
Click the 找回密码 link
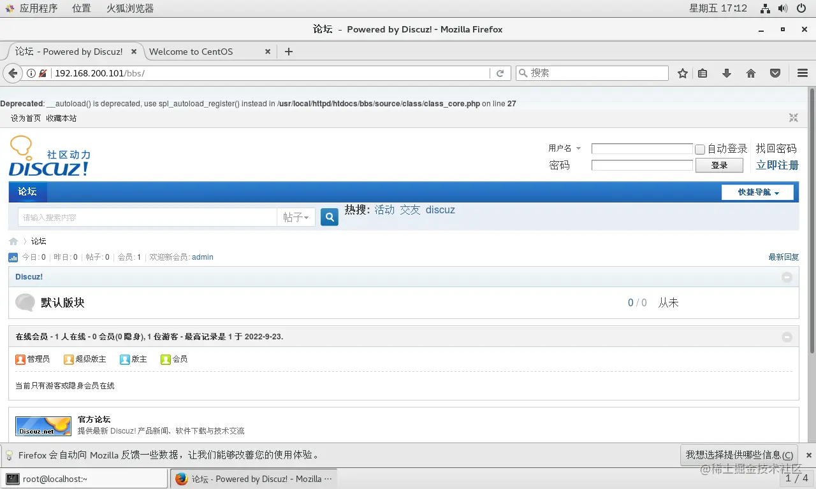(776, 148)
